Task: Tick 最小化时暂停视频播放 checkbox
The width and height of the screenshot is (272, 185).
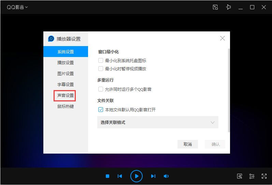Action: [x=101, y=69]
